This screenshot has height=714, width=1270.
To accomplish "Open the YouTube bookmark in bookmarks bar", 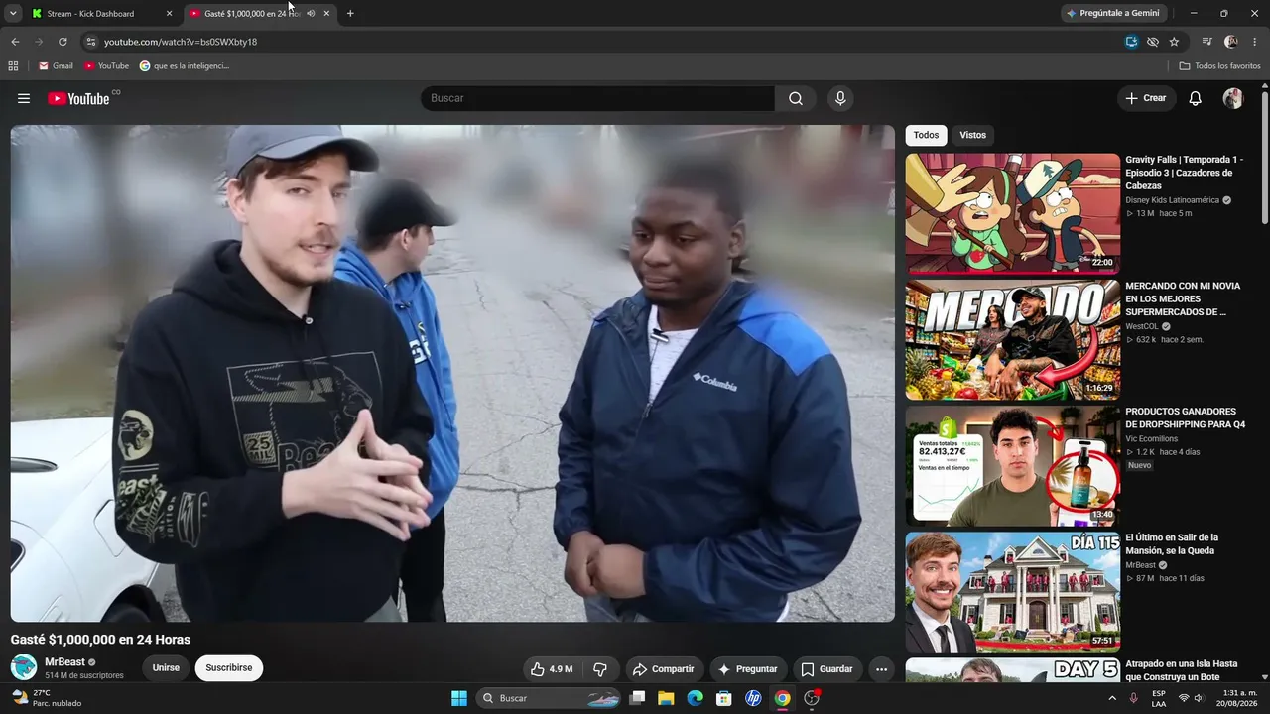I will (x=106, y=66).
